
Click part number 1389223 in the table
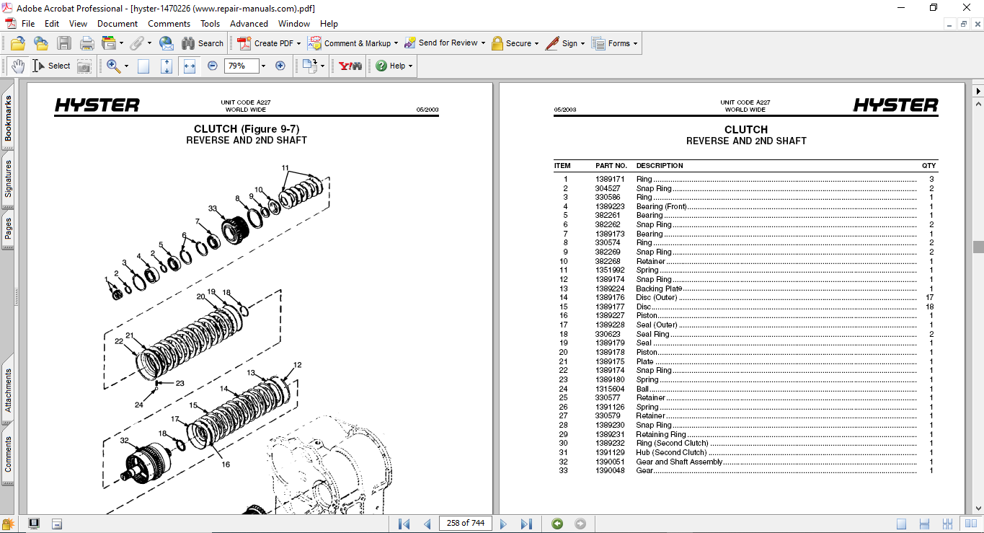[x=610, y=206]
